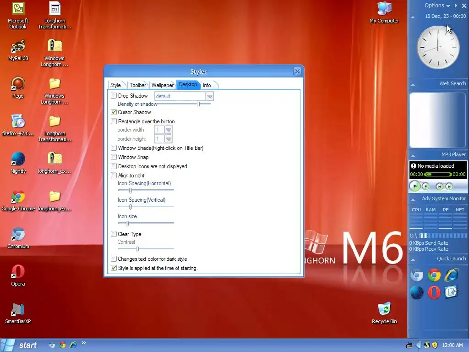
Task: Launch Internet Explorer from sidebar Quick Launch
Action: pyautogui.click(x=451, y=275)
